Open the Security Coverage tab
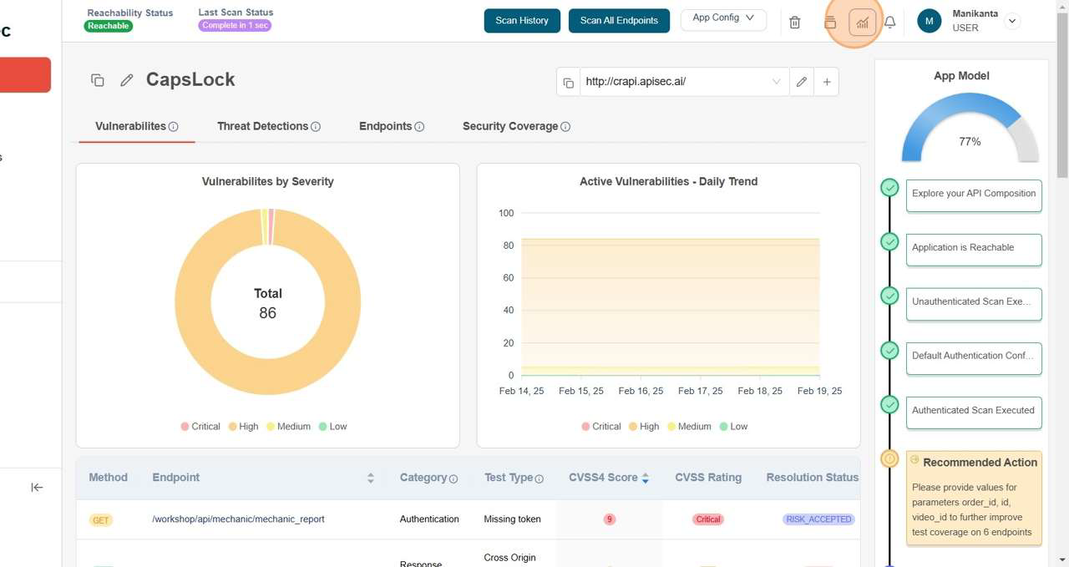Screen dimensions: 1069x567 (510, 126)
